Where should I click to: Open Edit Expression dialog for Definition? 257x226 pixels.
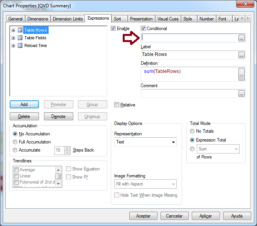click(242, 74)
